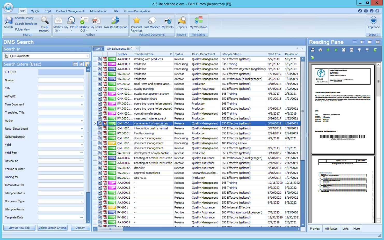Rotate the preview left with the curved green arrow

click(x=375, y=50)
